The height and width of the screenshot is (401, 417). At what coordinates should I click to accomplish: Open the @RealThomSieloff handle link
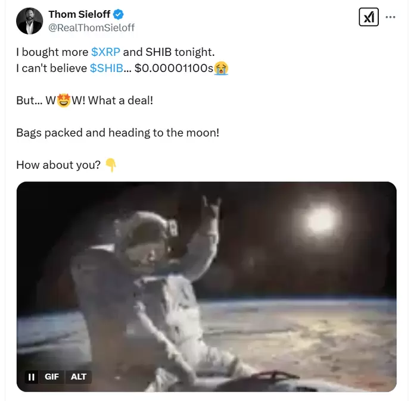[x=91, y=27]
